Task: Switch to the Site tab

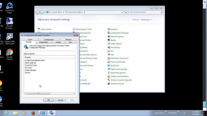Action: (70, 42)
